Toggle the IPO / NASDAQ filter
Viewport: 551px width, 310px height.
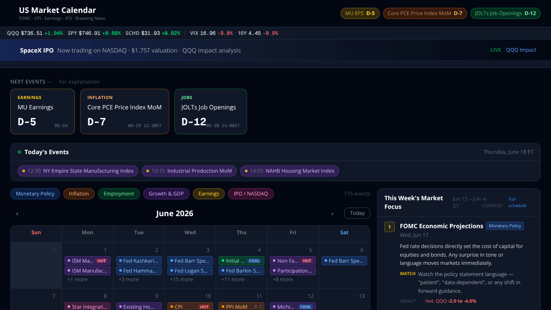pos(251,194)
